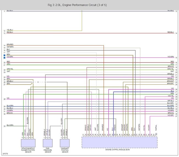Viewport: 179px width, 157px height.
Task: Click the left GRN/YEL label at connector 22
Action: [x=10, y=69]
